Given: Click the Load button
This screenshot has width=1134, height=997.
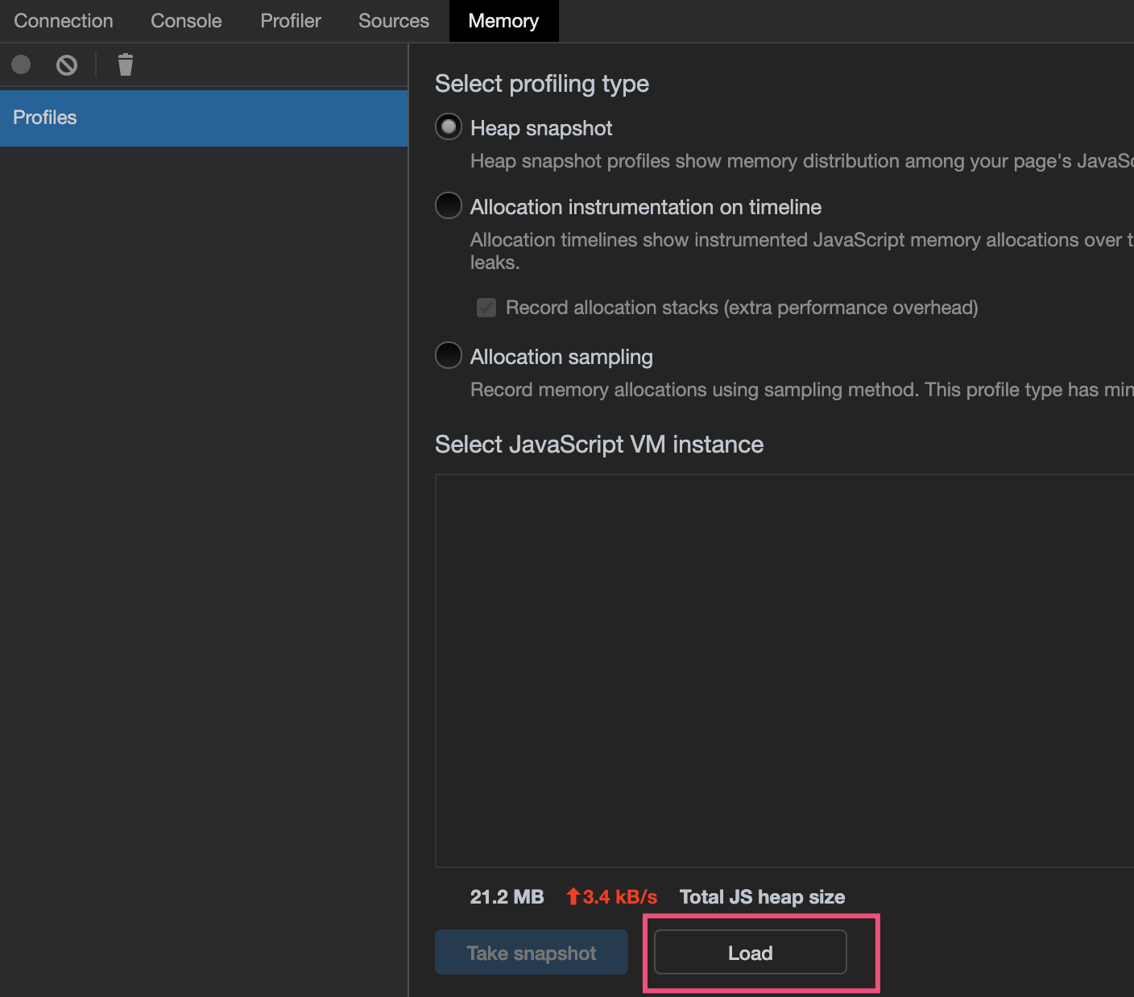Looking at the screenshot, I should click(x=750, y=953).
